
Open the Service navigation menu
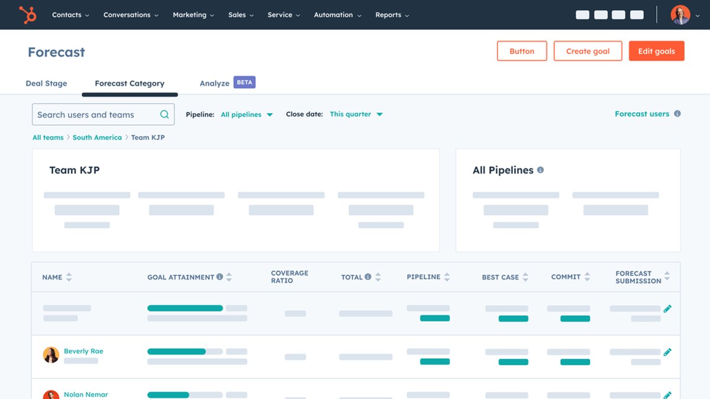pos(283,15)
